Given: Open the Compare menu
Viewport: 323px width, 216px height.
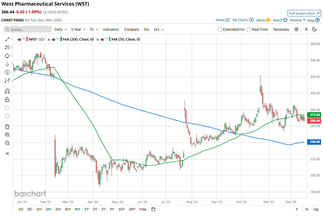Looking at the screenshot, I should point(131,29).
